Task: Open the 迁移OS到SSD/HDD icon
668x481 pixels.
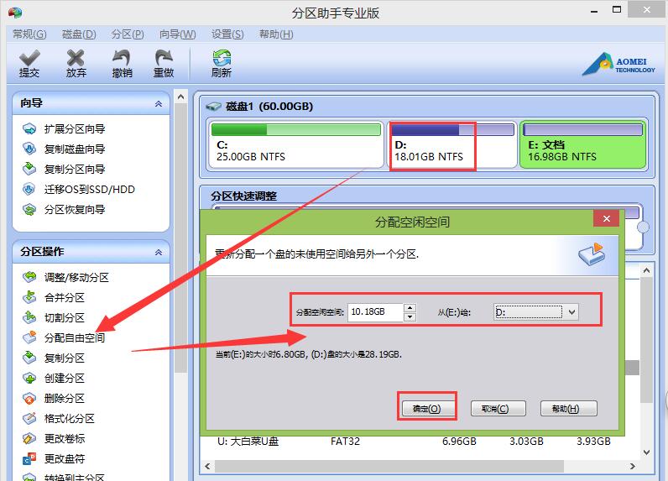Action: coord(29,189)
